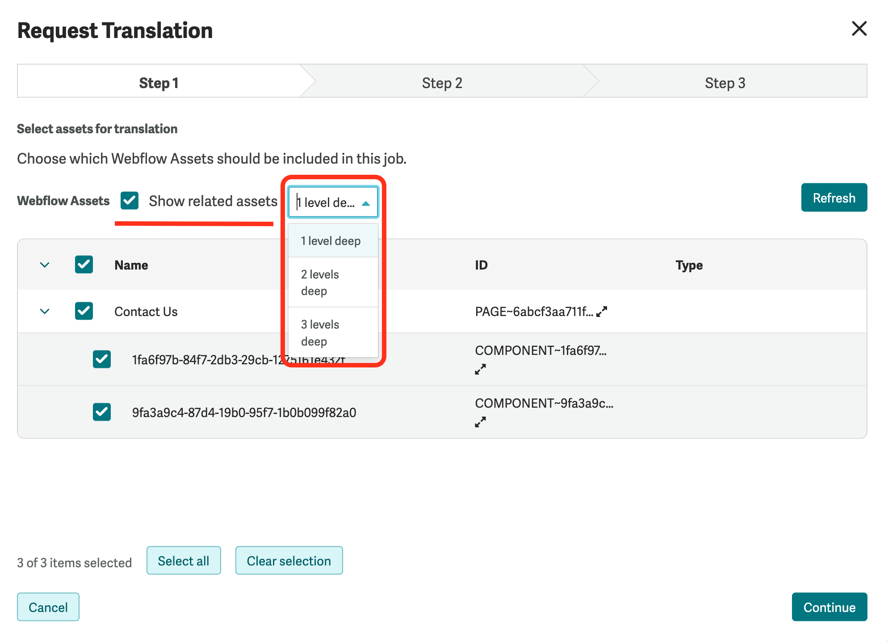
Task: Expand ID of COMPONENT~9fa3a9c row
Action: 480,422
